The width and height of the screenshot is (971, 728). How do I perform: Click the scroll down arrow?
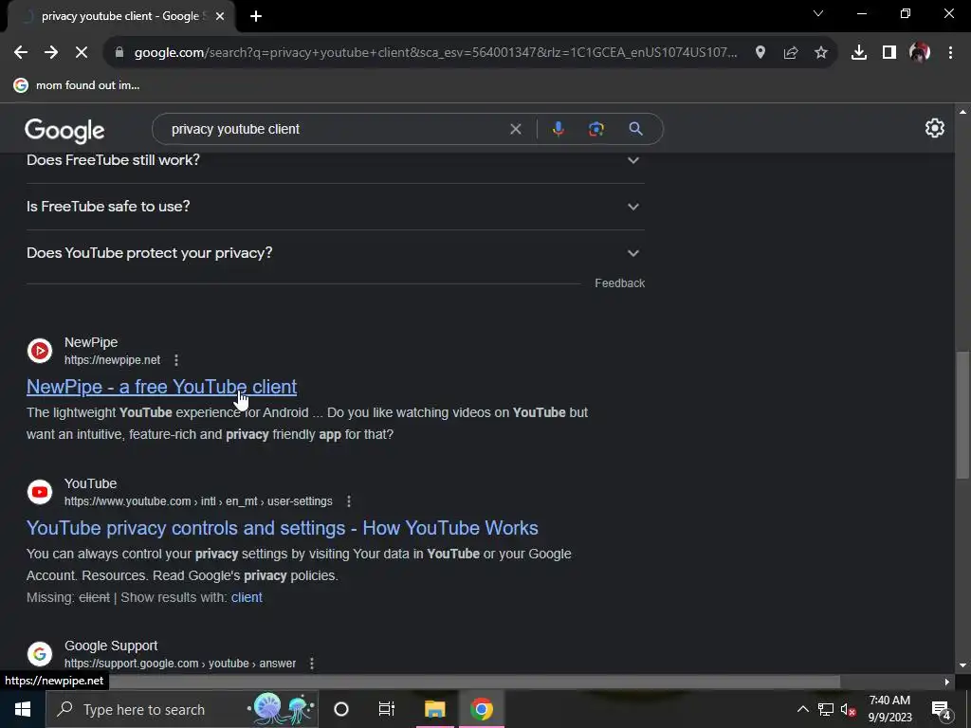pyautogui.click(x=962, y=666)
